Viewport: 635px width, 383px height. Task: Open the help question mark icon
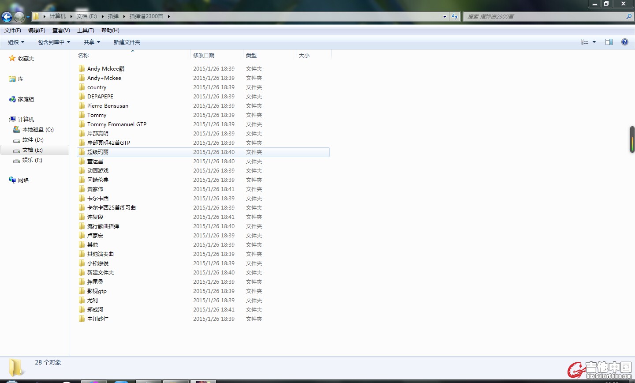coord(624,42)
